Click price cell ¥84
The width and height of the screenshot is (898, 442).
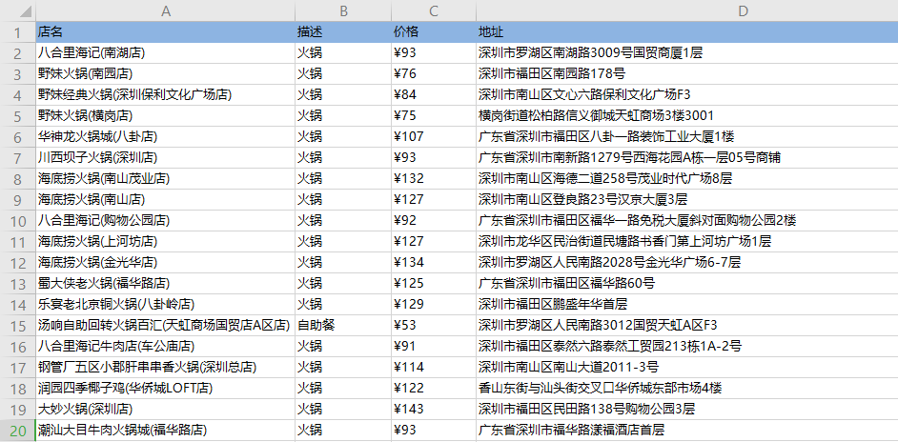click(x=434, y=95)
